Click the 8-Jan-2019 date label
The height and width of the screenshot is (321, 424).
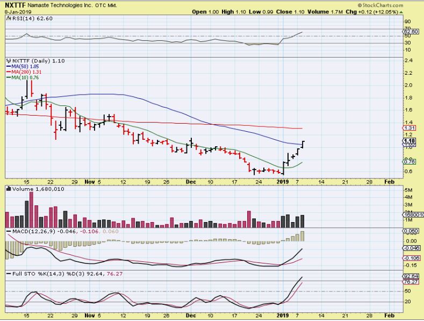[x=18, y=12]
